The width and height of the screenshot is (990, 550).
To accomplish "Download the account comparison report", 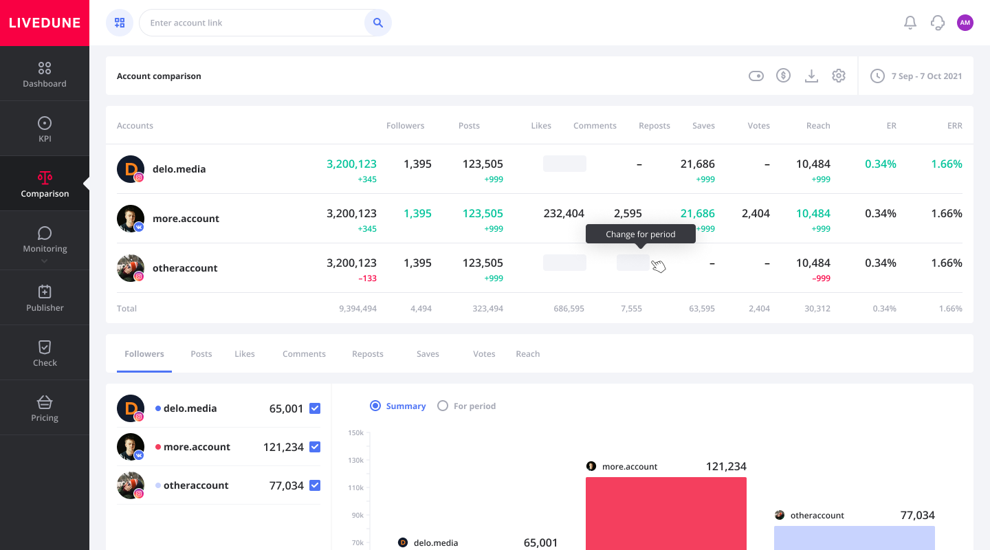I will pos(811,76).
